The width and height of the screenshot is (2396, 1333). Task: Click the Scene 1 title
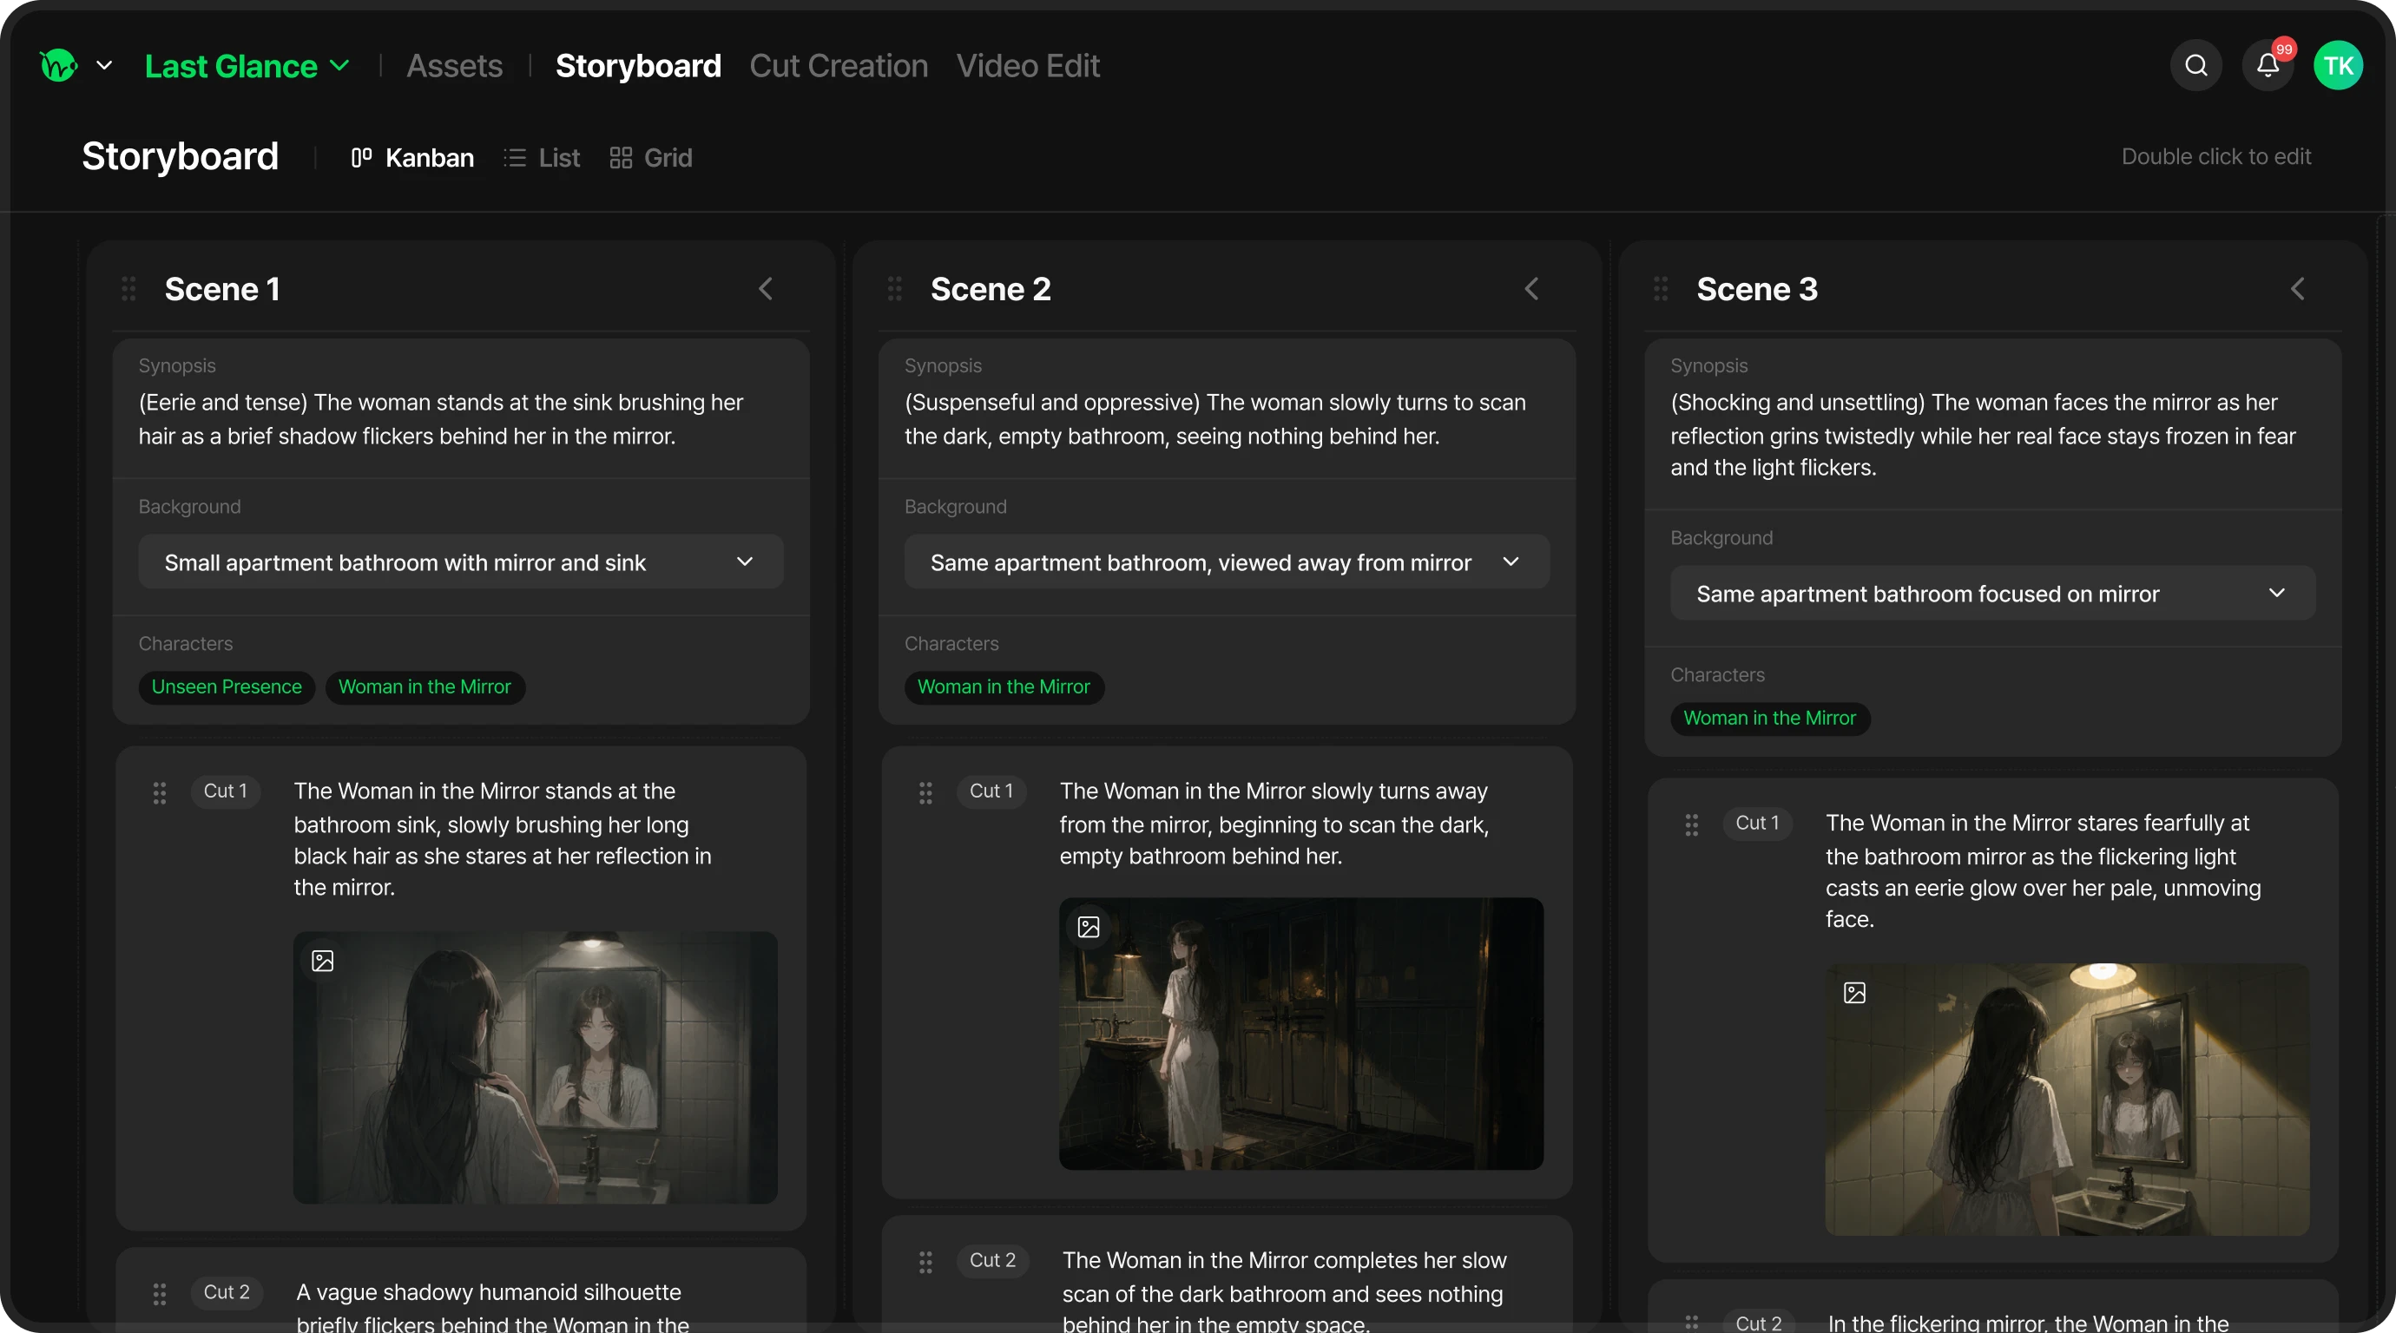[222, 288]
